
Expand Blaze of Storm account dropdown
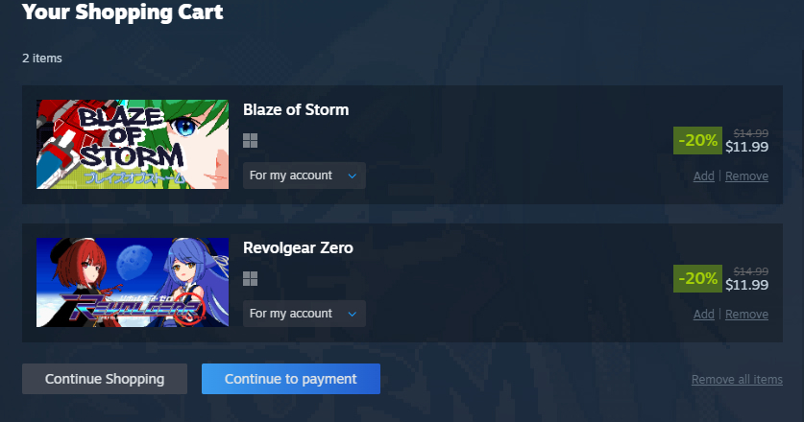305,176
